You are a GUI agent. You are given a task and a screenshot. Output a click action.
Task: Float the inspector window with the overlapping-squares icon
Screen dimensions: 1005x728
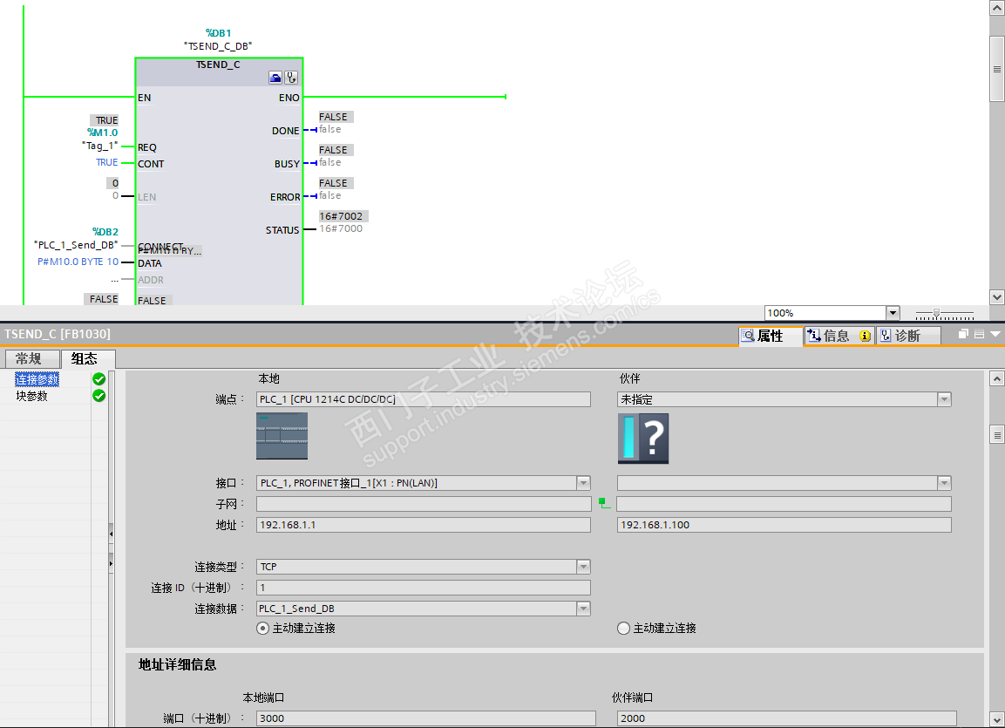pos(962,334)
